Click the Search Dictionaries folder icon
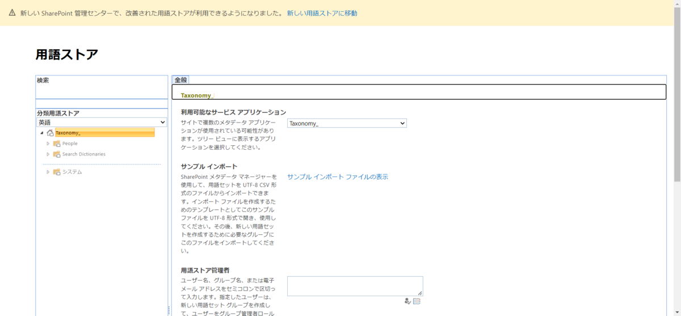This screenshot has height=316, width=681. (x=57, y=154)
